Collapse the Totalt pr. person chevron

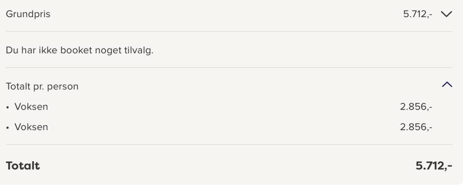(x=447, y=84)
